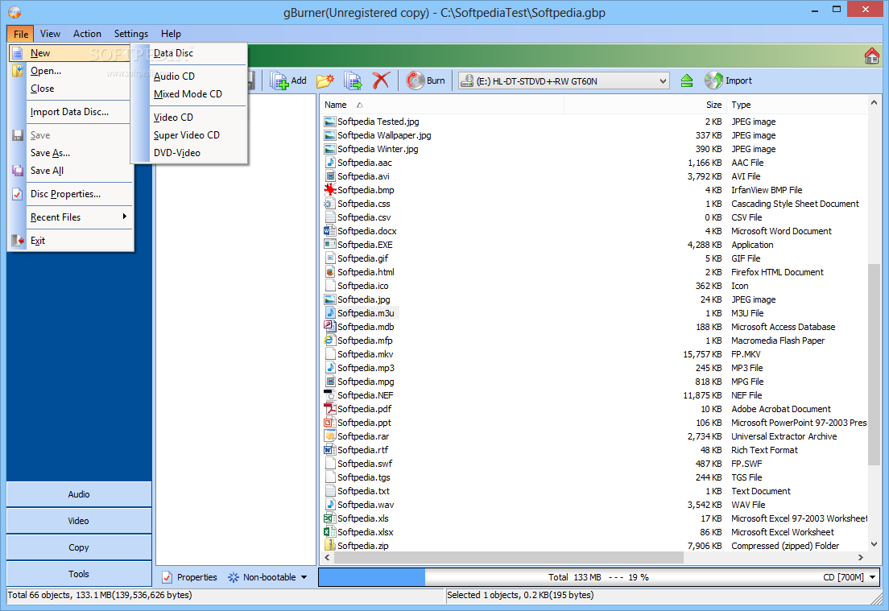Screen dimensions: 889x611
Task: Open the Action menu
Action: click(87, 34)
